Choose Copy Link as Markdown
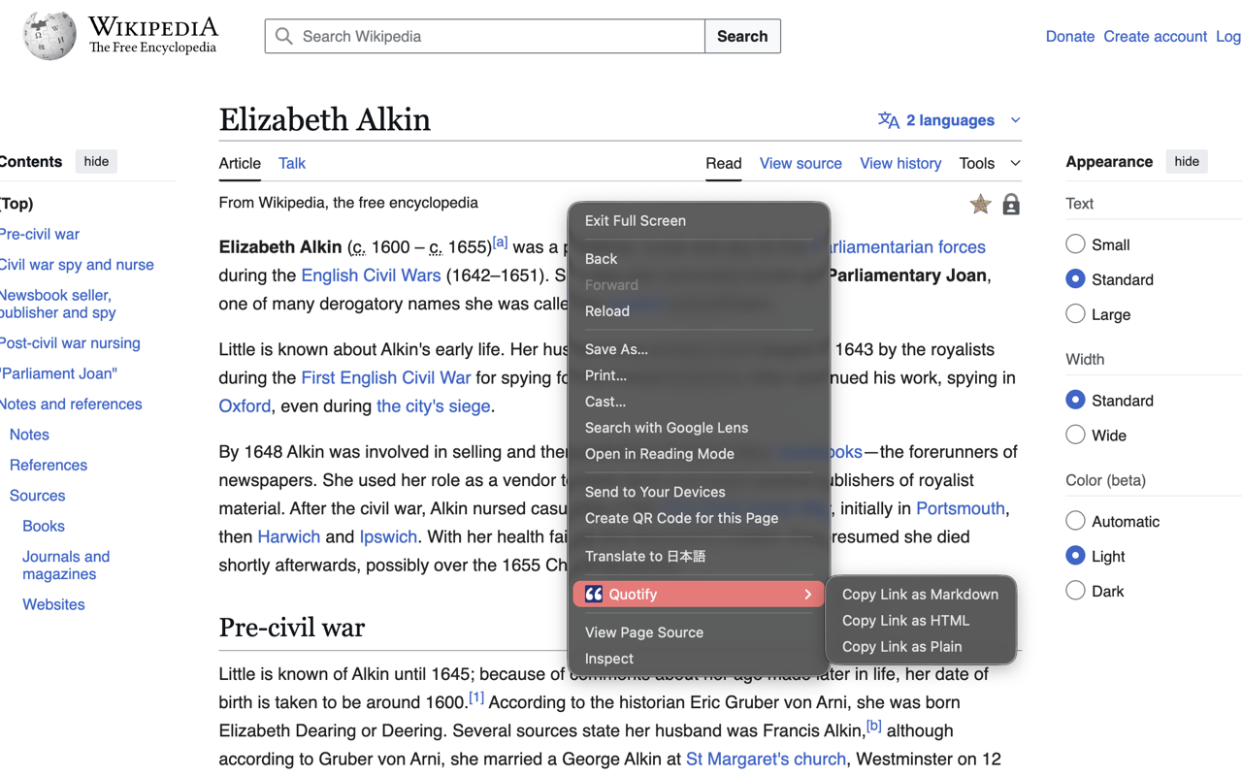1242x776 pixels. (920, 595)
